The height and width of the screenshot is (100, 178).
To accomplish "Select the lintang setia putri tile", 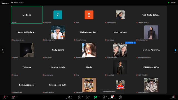I will (x=58, y=85).
